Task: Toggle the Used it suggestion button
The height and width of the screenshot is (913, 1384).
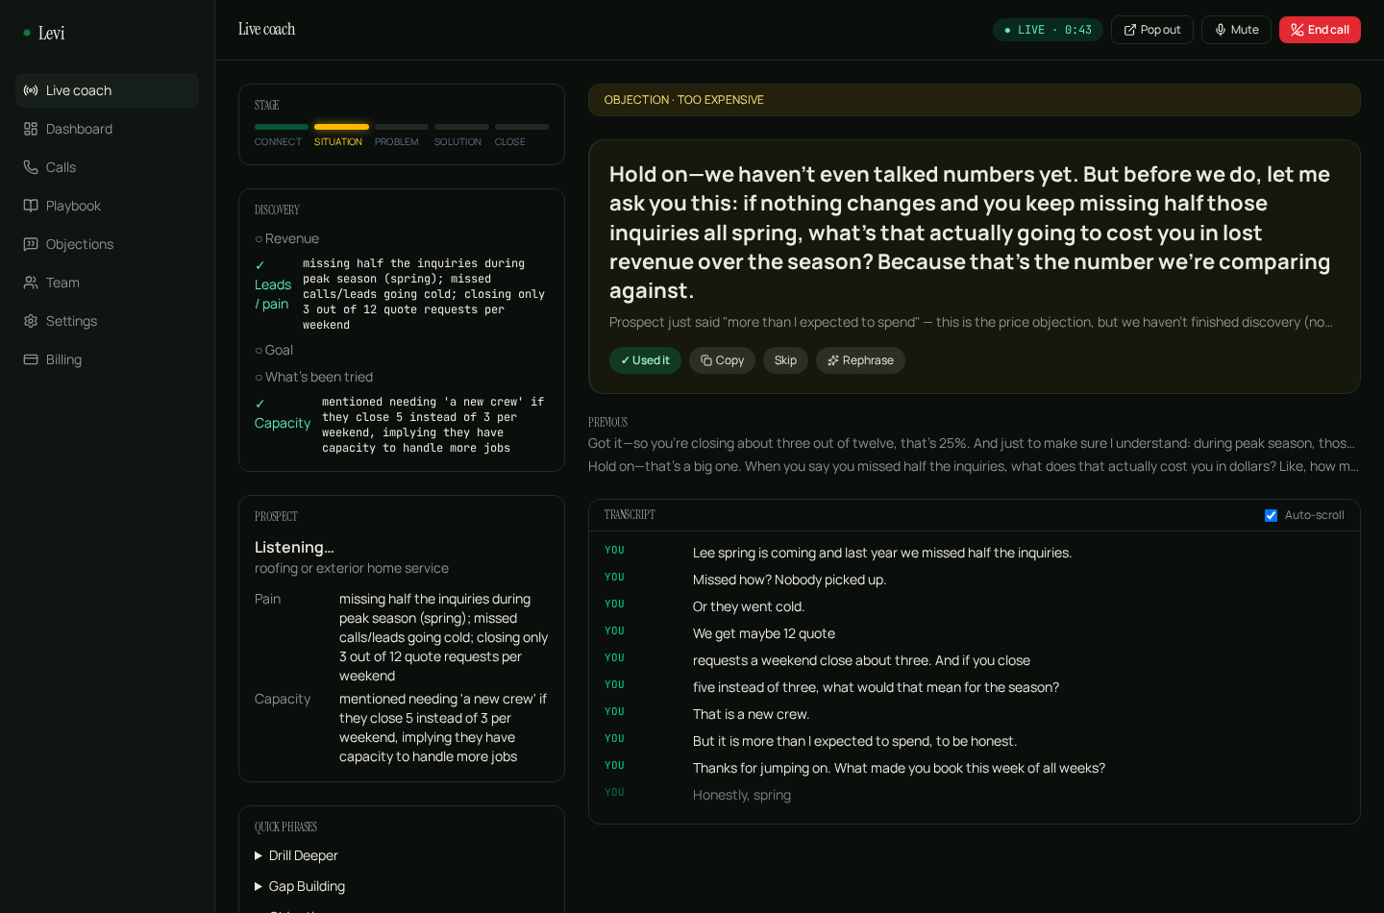Action: tap(645, 360)
